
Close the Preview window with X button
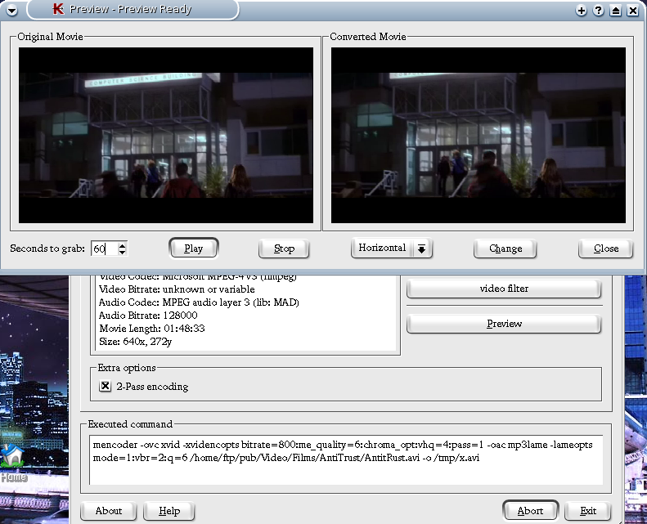coord(633,11)
